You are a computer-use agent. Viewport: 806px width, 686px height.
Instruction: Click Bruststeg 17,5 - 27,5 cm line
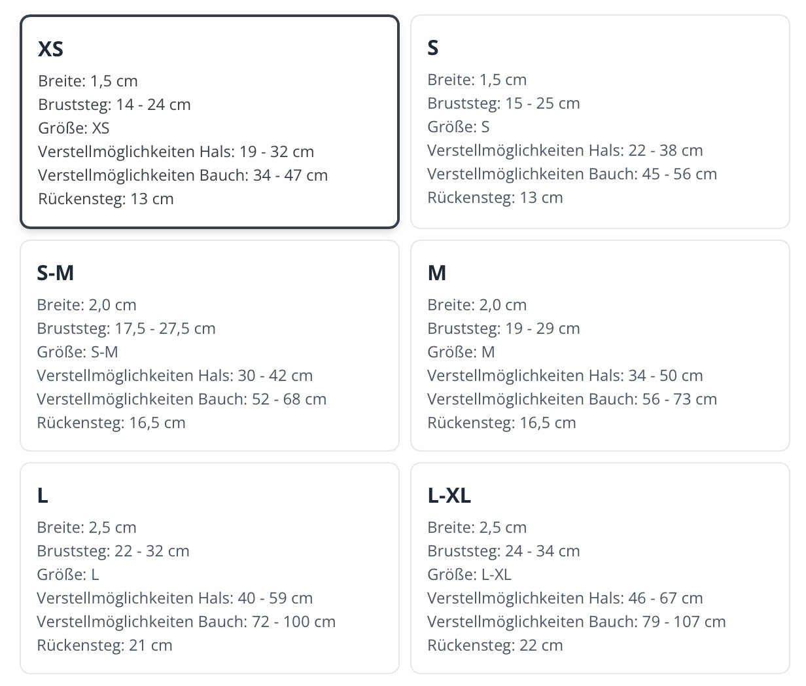[126, 329]
